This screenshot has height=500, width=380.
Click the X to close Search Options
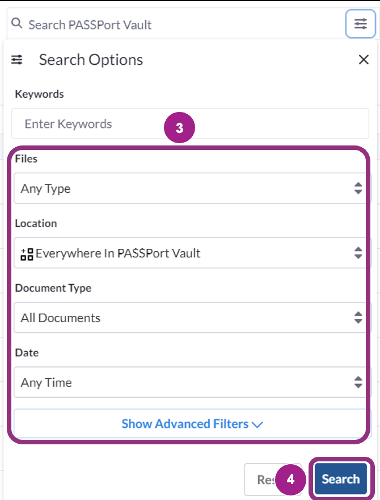coord(364,59)
